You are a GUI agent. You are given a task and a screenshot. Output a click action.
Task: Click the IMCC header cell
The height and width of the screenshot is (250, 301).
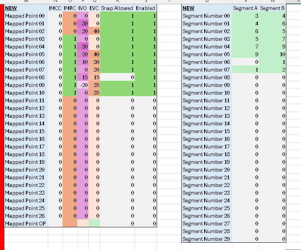pyautogui.click(x=55, y=8)
